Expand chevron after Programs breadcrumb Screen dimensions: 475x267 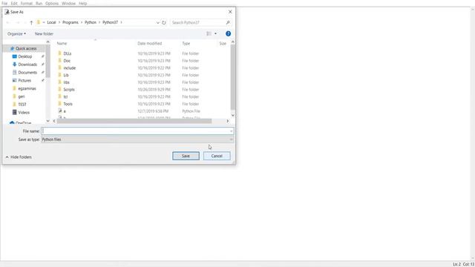(x=82, y=22)
